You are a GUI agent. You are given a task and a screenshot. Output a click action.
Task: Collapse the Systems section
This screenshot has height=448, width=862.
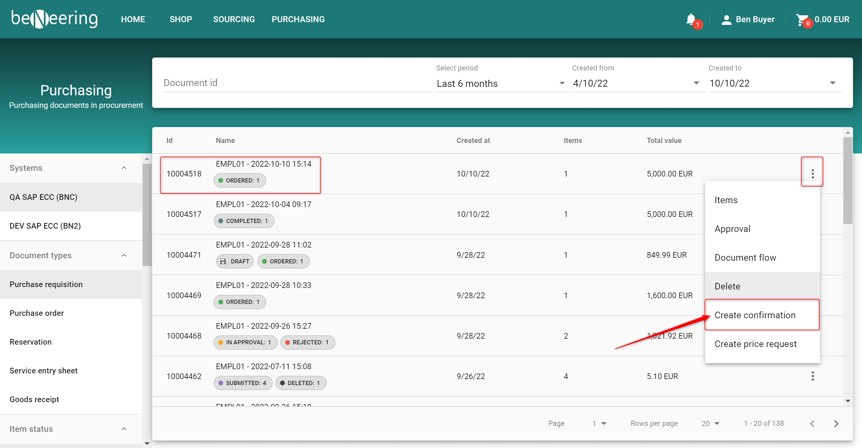pos(124,168)
